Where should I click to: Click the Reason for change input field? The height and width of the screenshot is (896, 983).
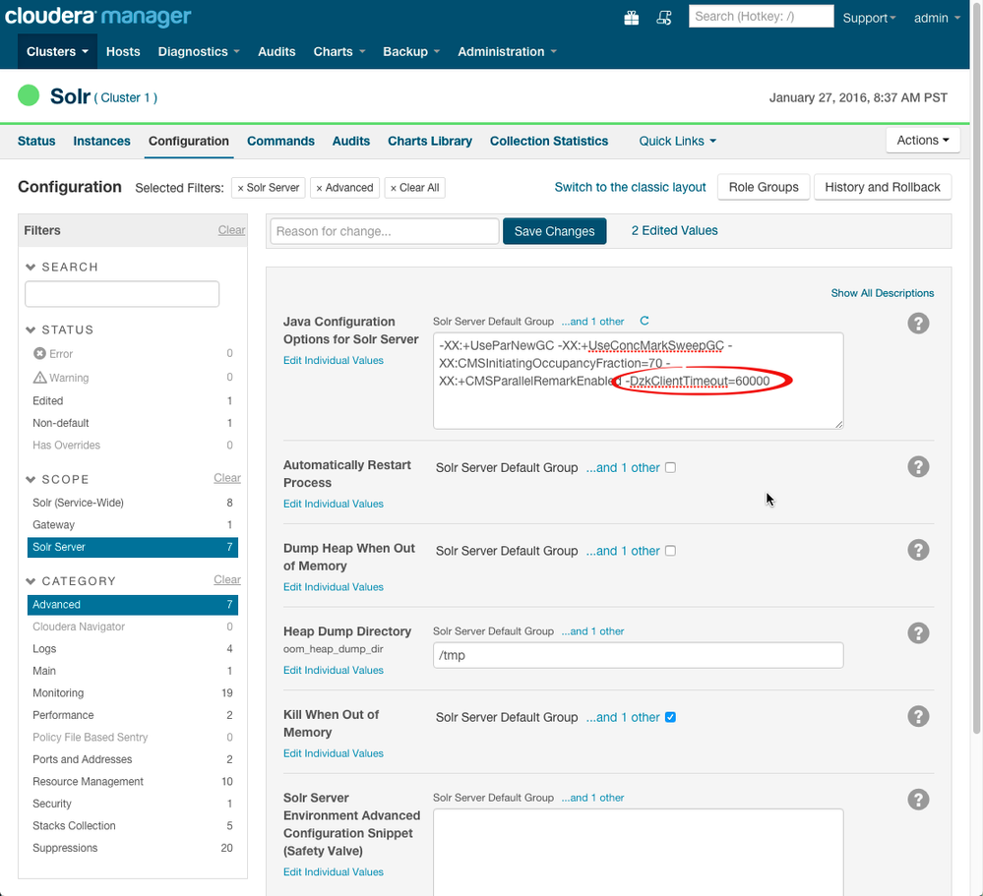385,231
